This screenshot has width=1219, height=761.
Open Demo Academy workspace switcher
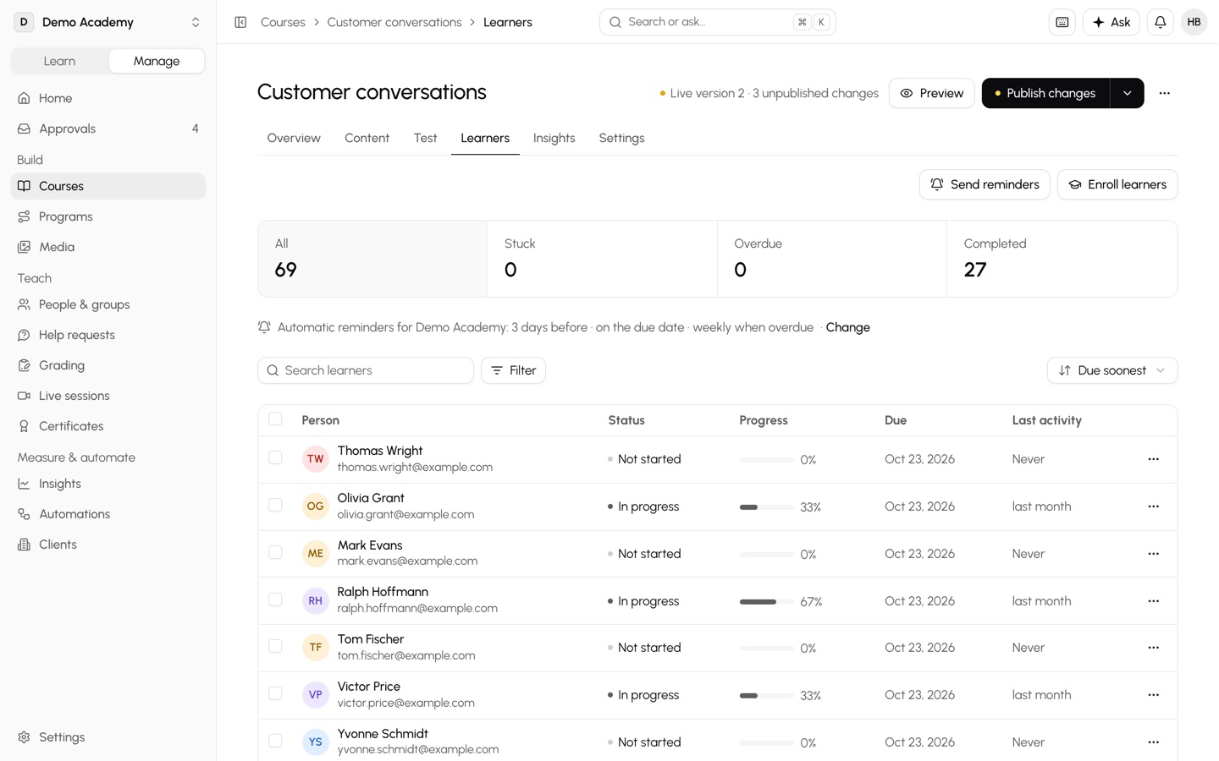point(108,22)
